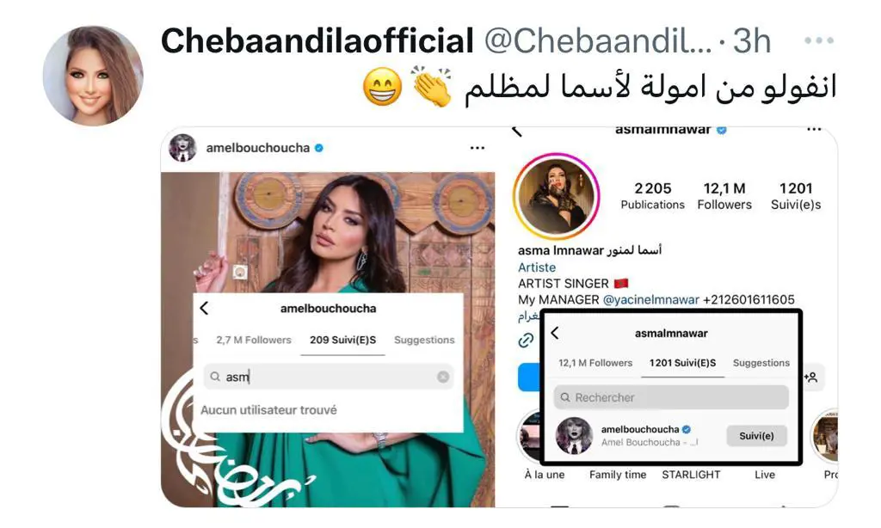
Task: Click the link chain icon in bio
Action: pos(526,340)
